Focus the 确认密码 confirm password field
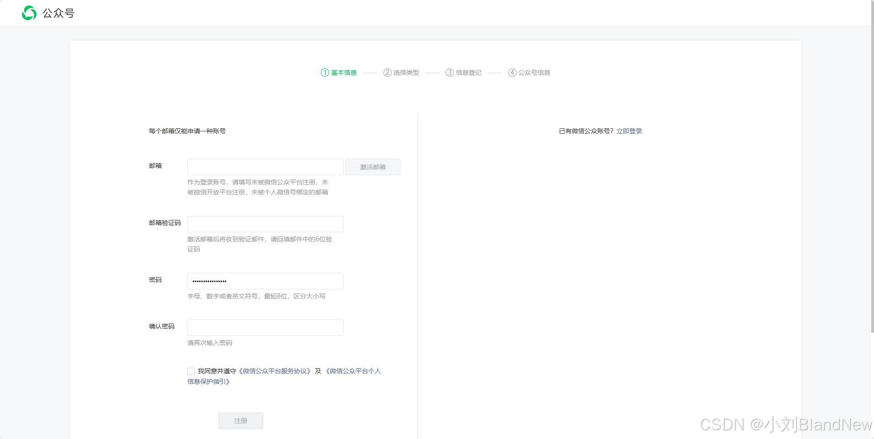Image resolution: width=874 pixels, height=439 pixels. point(266,328)
